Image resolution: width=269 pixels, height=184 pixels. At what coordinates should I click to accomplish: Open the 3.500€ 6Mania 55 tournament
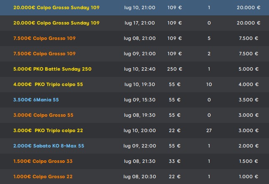[36, 100]
